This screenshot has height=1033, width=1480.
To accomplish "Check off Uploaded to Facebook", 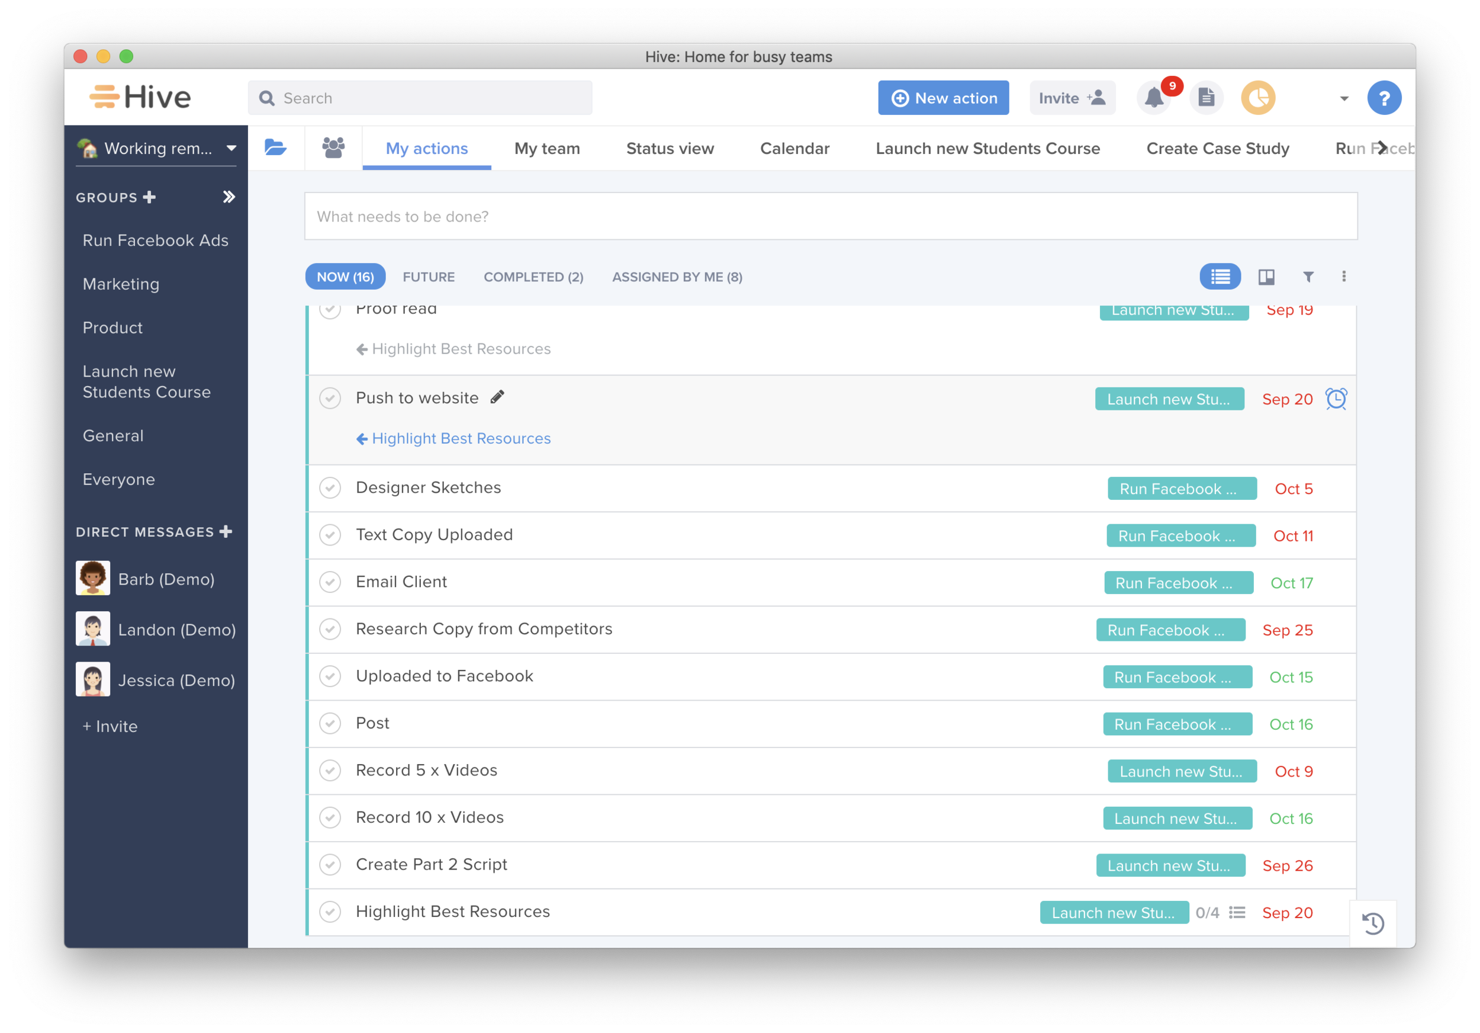I will 330,676.
